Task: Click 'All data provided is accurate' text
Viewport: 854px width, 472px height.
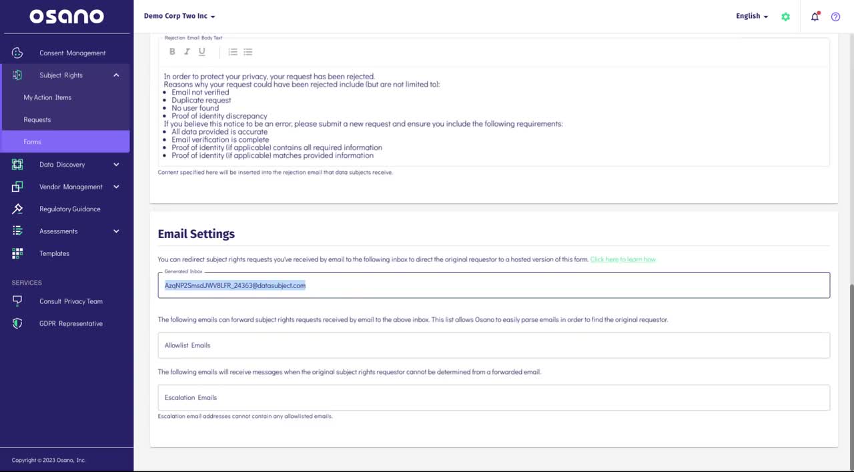Action: [220, 132]
